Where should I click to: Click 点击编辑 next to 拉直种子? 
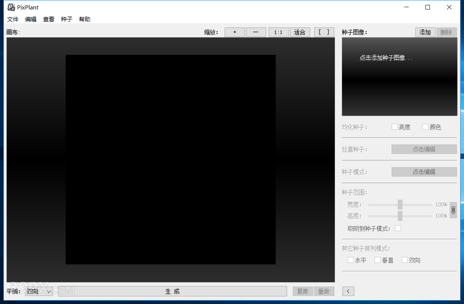point(424,149)
